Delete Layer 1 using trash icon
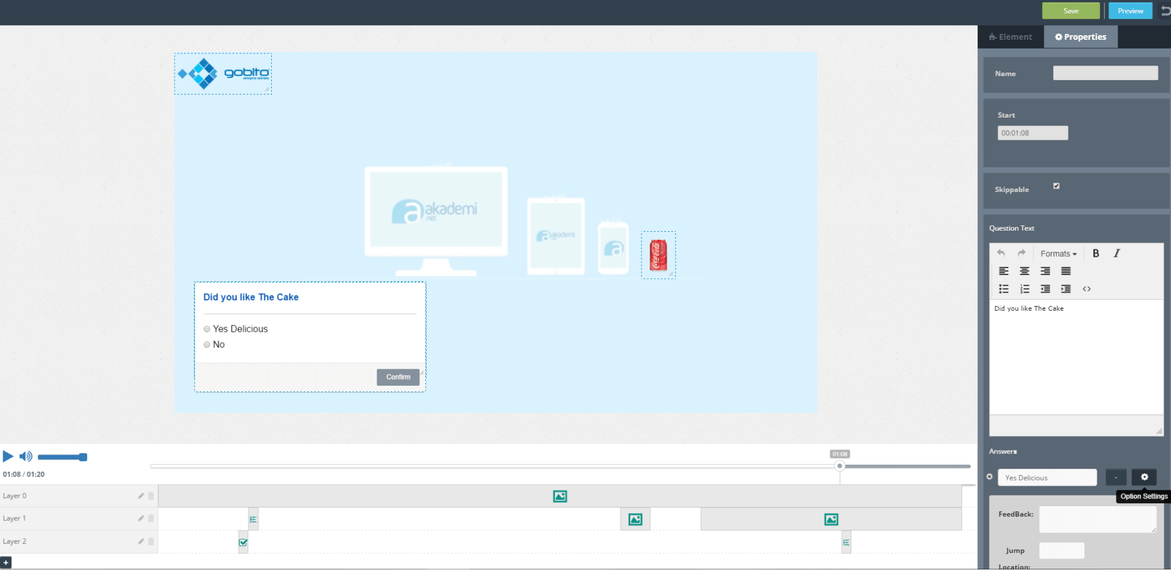 pyautogui.click(x=151, y=519)
